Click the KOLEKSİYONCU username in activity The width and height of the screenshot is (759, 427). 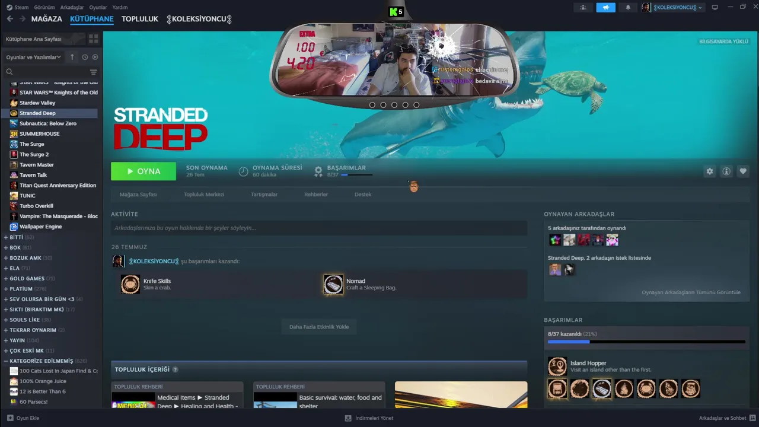154,261
